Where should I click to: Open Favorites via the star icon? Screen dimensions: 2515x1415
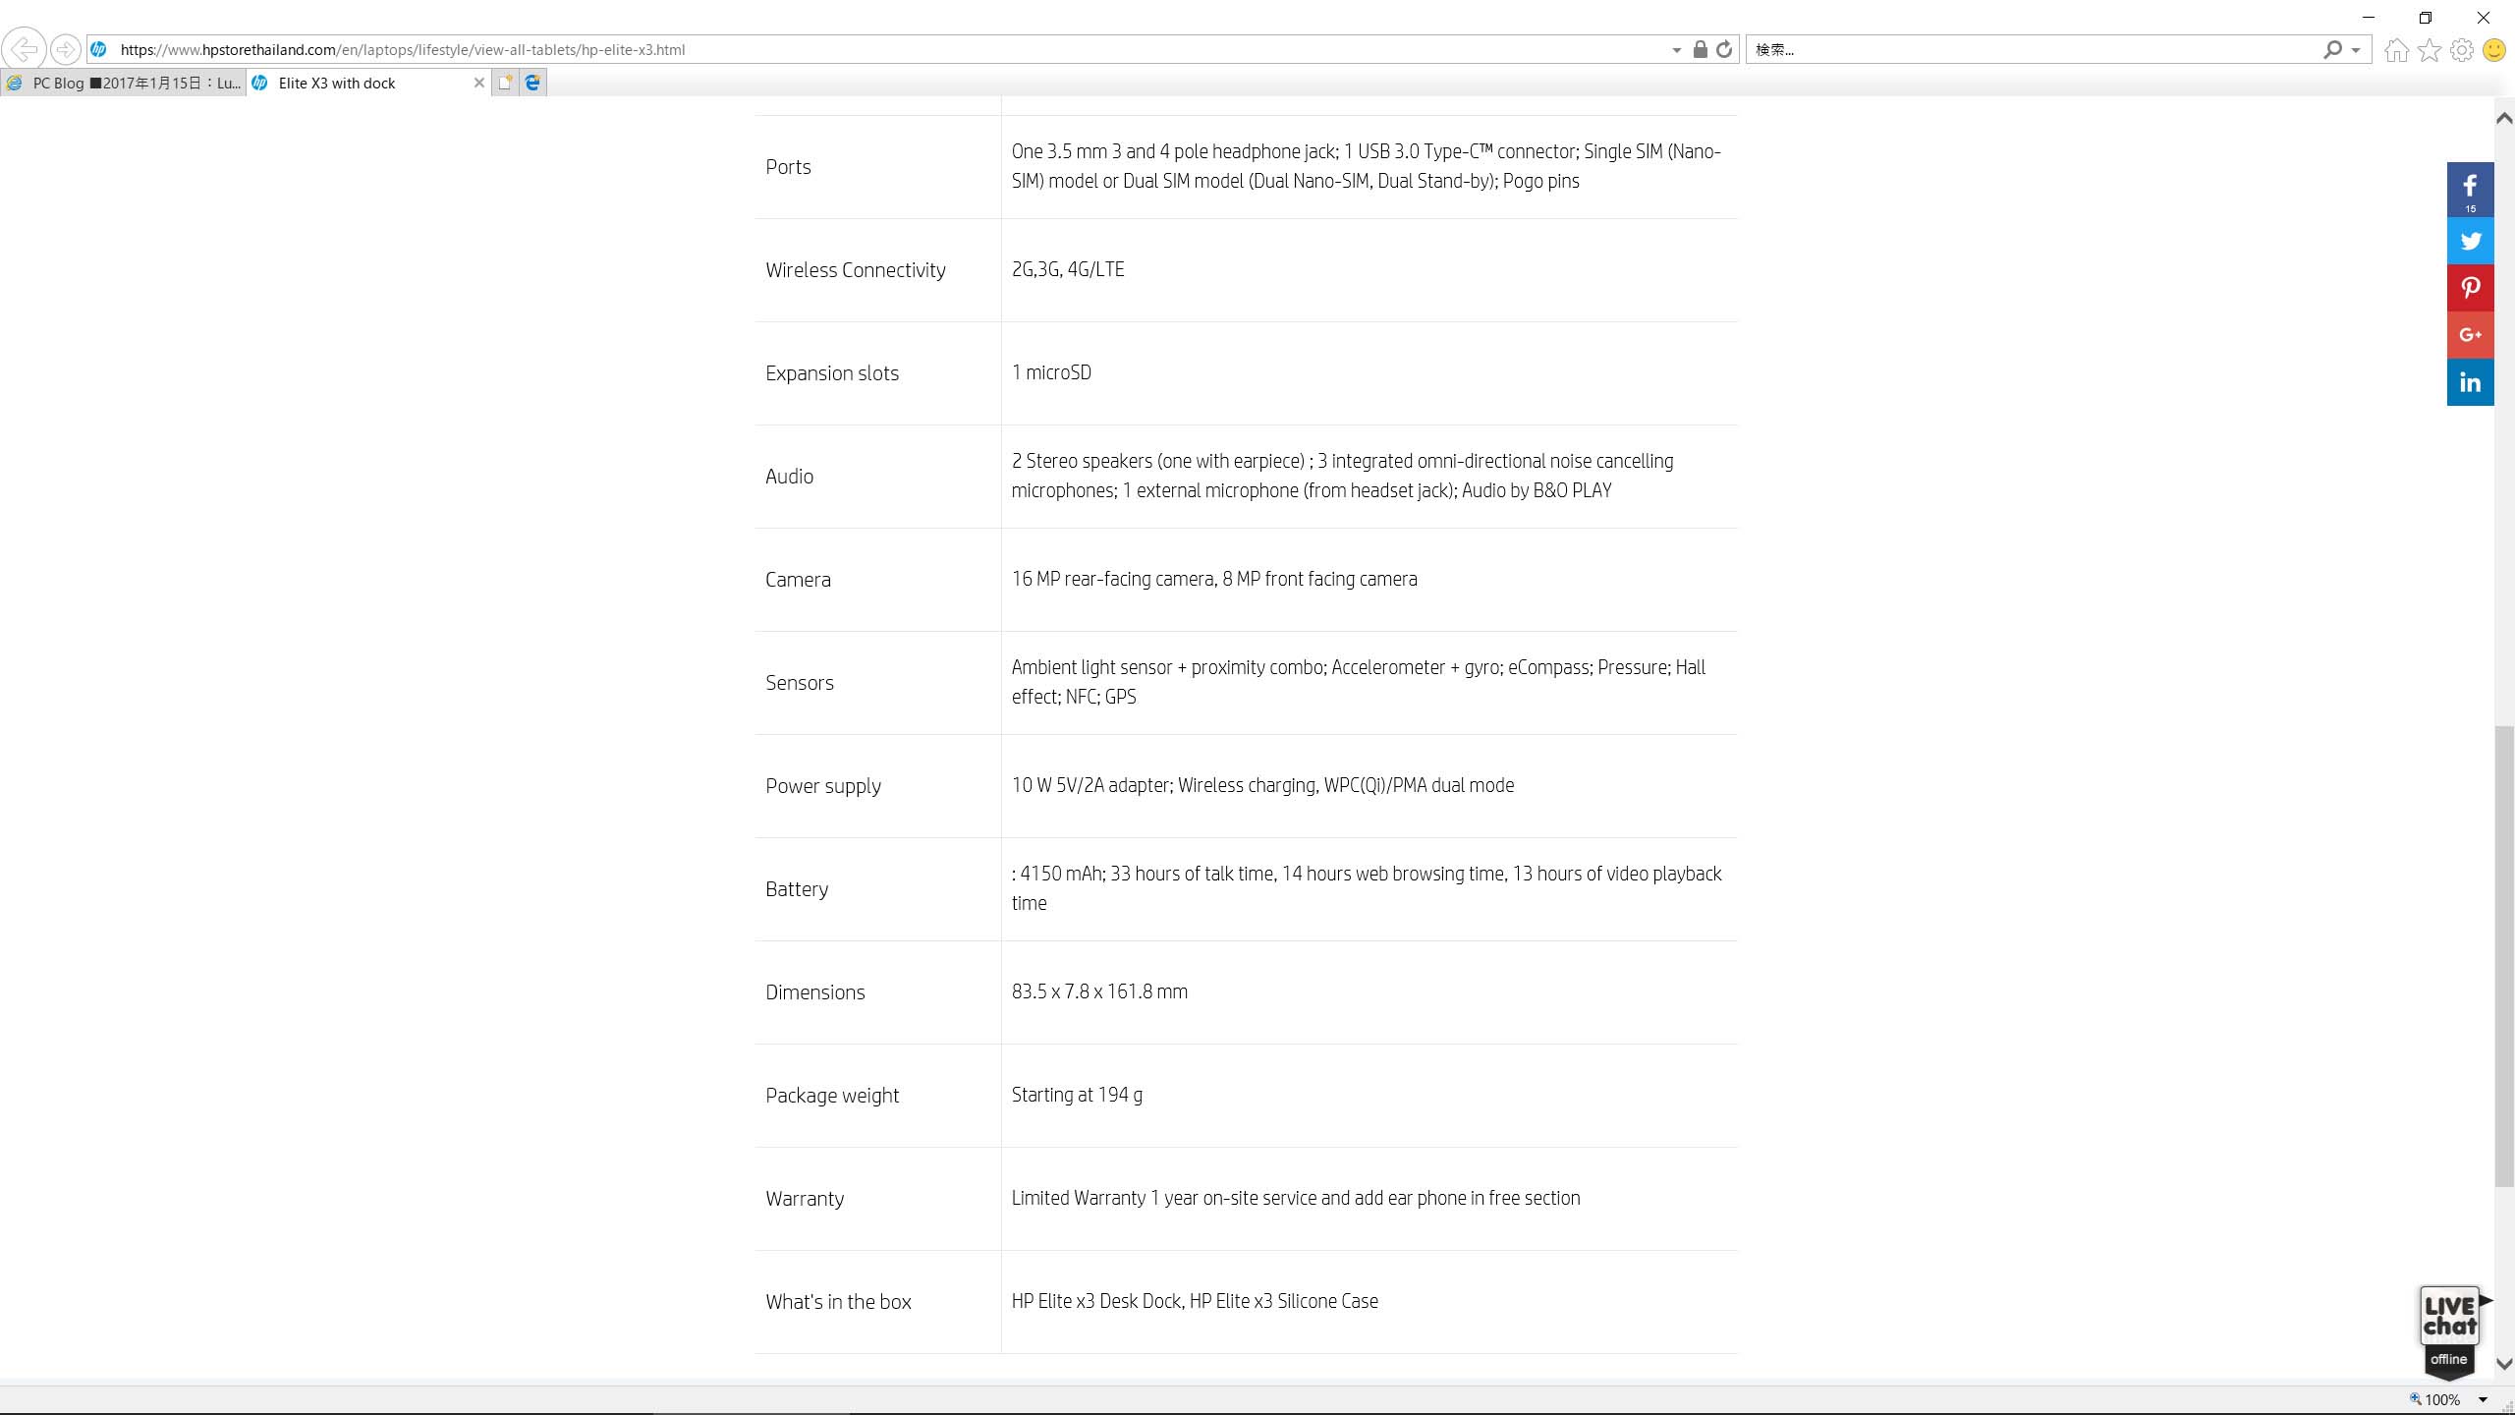coord(2430,50)
